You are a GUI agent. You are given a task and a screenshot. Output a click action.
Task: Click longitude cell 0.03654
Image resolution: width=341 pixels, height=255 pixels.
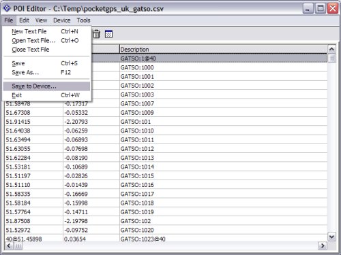[x=91, y=239]
